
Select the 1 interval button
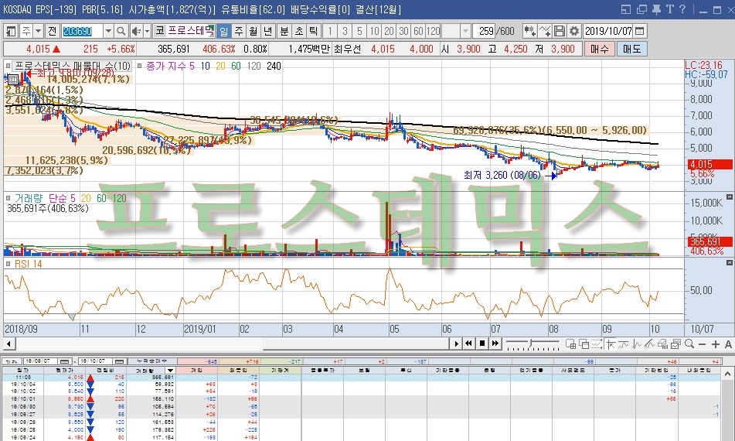point(330,32)
